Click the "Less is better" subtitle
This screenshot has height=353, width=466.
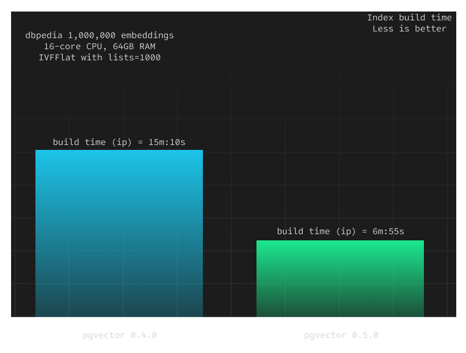(x=409, y=29)
